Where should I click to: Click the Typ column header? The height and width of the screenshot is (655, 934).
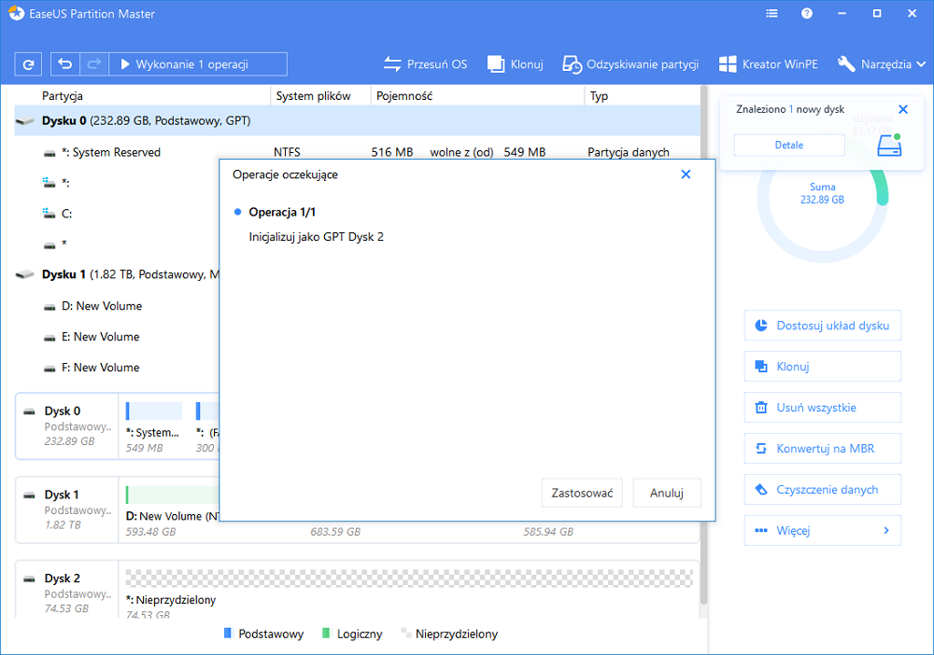[x=599, y=96]
